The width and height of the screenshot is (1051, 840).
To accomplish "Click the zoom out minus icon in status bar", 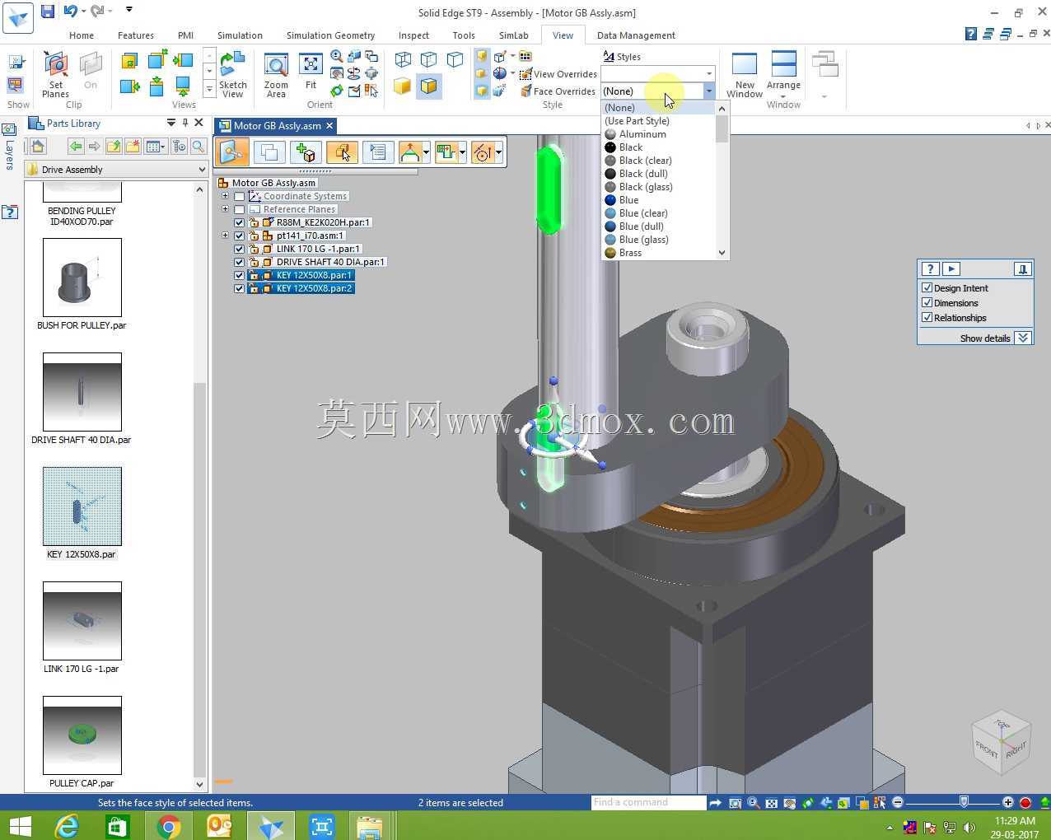I will tap(898, 802).
